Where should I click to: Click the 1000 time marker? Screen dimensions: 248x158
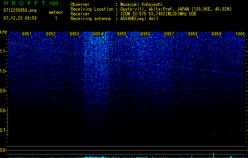[x=240, y=34]
